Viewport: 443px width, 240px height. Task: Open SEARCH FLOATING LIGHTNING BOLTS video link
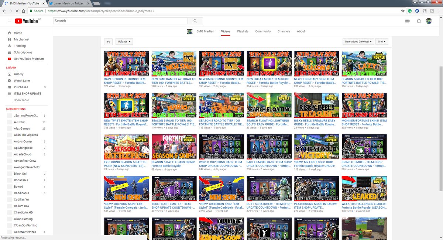[269, 122]
